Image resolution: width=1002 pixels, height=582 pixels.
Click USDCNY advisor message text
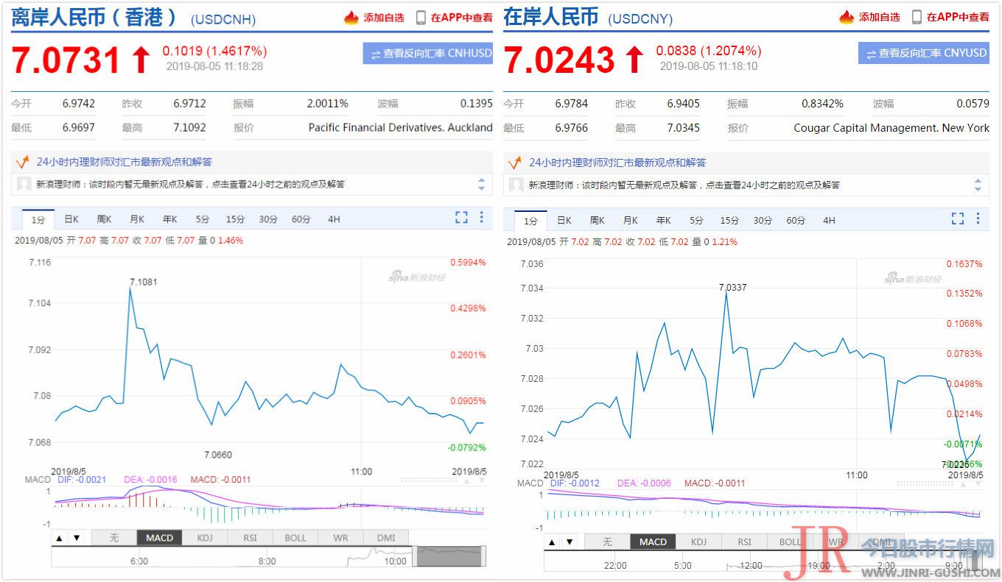(684, 185)
